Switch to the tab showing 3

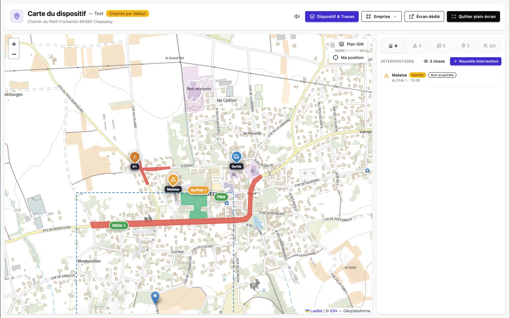(417, 46)
